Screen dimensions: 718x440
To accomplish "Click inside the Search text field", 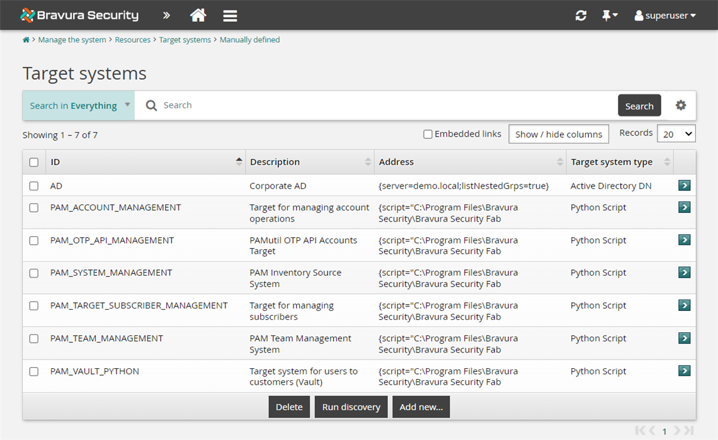I will click(x=315, y=105).
